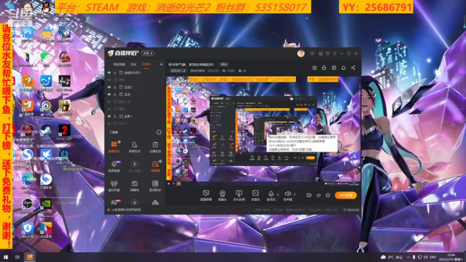Open the 房管助手 tool

point(135,147)
